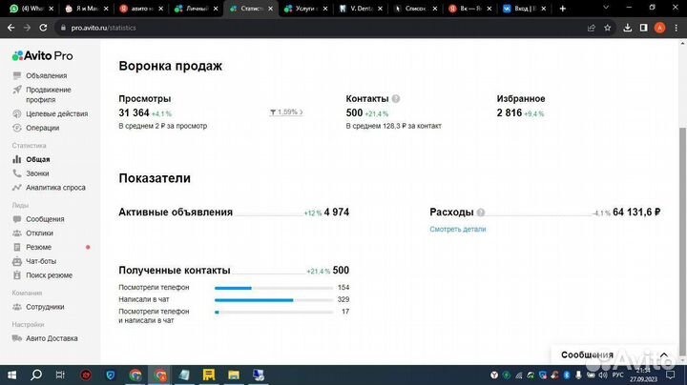The width and height of the screenshot is (687, 385).
Task: Switch to the V.Dent browser tab
Action: coord(362,9)
